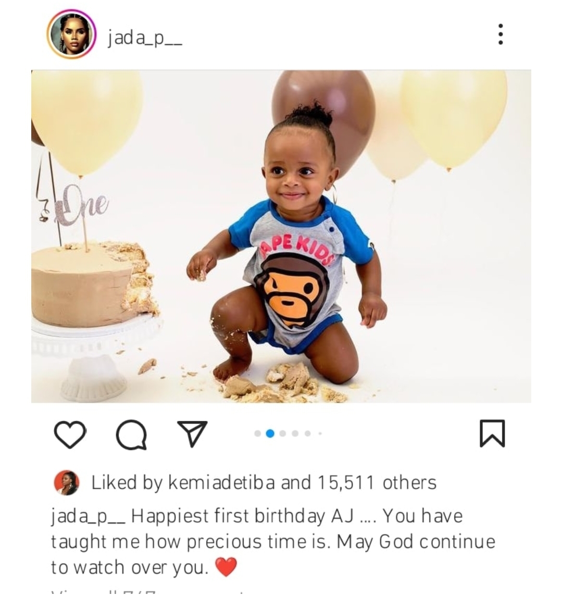Screen dimensions: 562x596
Task: Jump to third carousel dot
Action: (283, 433)
